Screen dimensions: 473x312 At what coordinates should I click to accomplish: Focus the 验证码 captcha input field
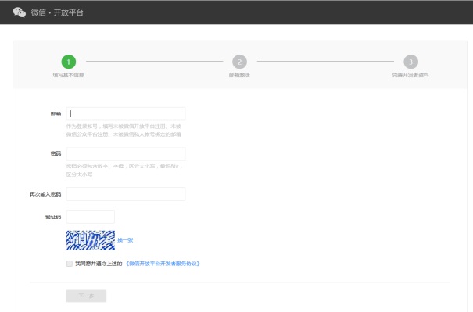tap(91, 217)
